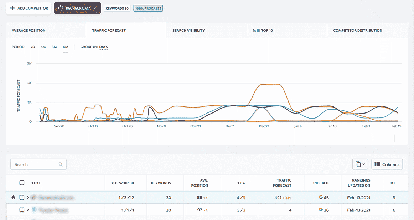The image size is (414, 220).
Task: Click the Recheck Data refresh icon
Action: (61, 8)
